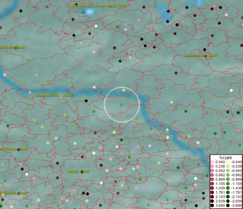The width and height of the screenshot is (243, 209).
Task: Click the -0.662 green legend dot
Action: (228, 175)
